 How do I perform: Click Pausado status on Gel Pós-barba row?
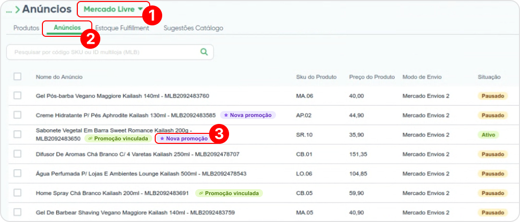pos(493,96)
